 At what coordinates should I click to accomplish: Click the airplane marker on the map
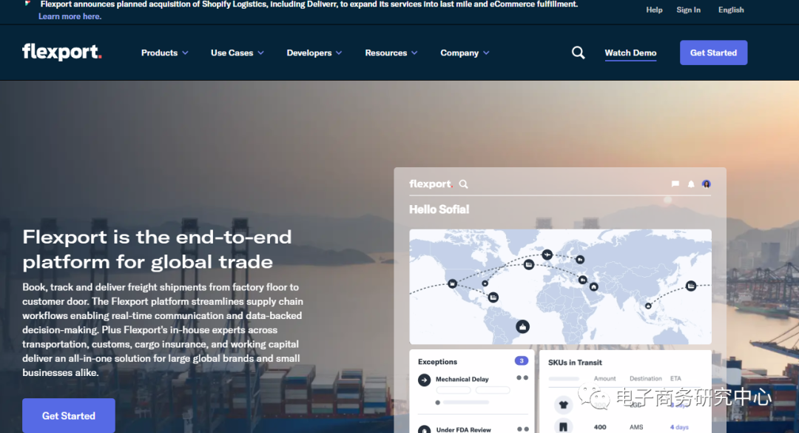click(547, 255)
